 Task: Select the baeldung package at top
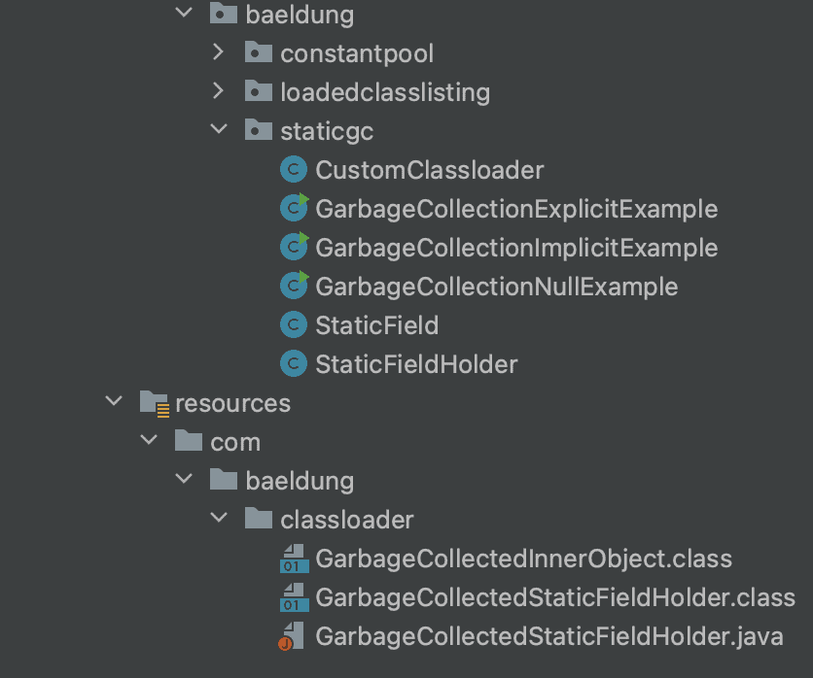[300, 15]
